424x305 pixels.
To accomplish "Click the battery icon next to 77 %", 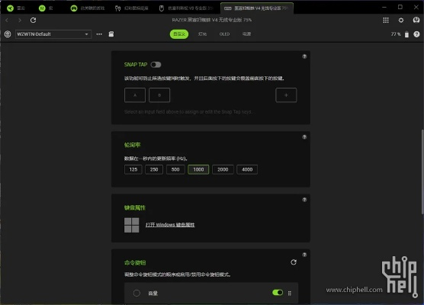I will pyautogui.click(x=406, y=34).
